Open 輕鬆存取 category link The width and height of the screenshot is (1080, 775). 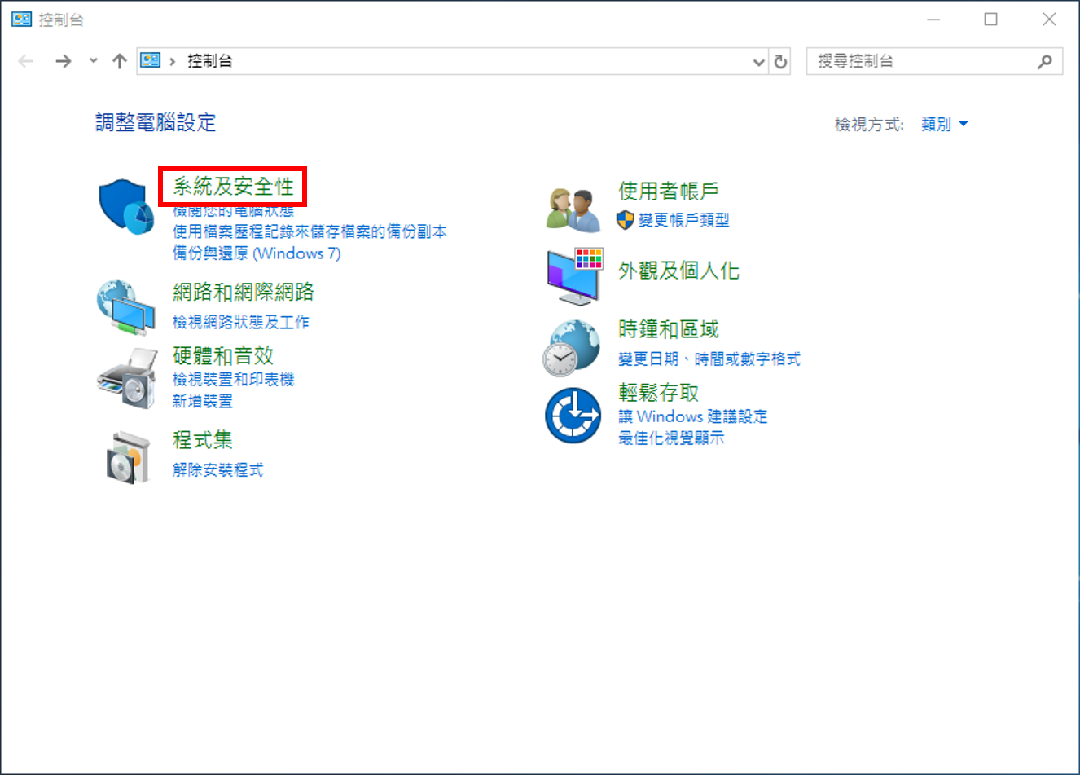pyautogui.click(x=659, y=393)
